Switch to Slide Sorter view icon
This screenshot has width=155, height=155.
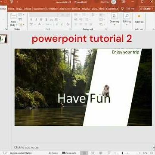tap(93, 153)
